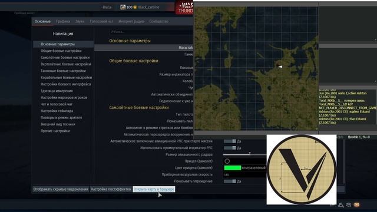
Task: Toggle the Показывать упреждение switch
Action: tap(230, 181)
